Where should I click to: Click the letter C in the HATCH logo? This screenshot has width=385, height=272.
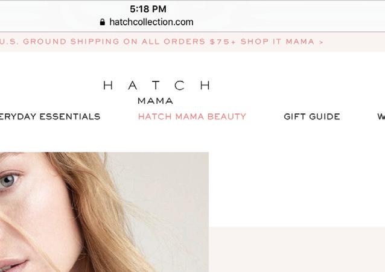[x=180, y=86]
